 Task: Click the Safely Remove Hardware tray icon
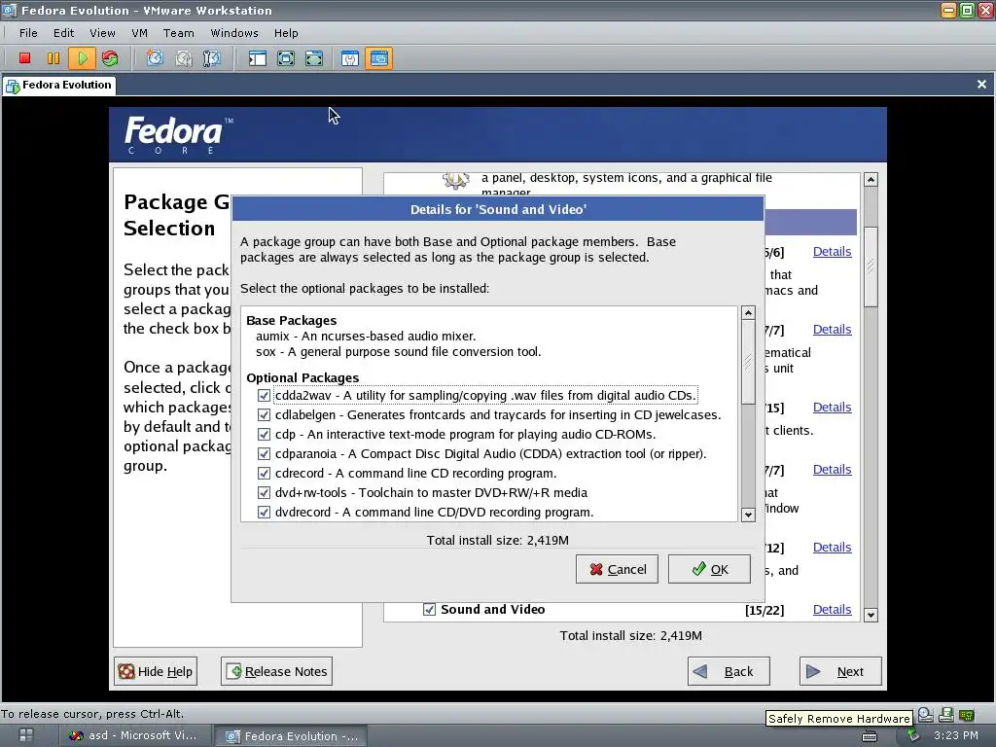[912, 735]
